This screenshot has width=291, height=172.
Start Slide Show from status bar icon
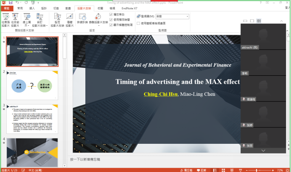[x=241, y=170]
